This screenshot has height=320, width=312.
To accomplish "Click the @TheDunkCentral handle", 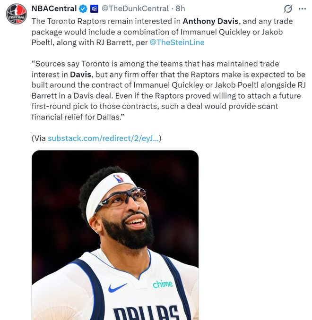I will point(135,8).
